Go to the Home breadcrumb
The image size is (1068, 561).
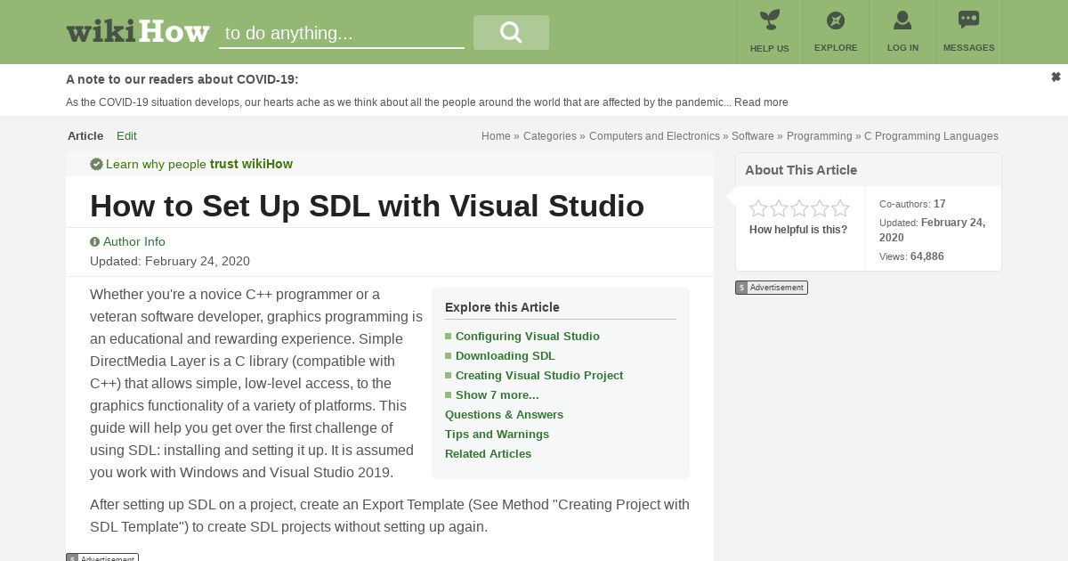click(x=496, y=136)
